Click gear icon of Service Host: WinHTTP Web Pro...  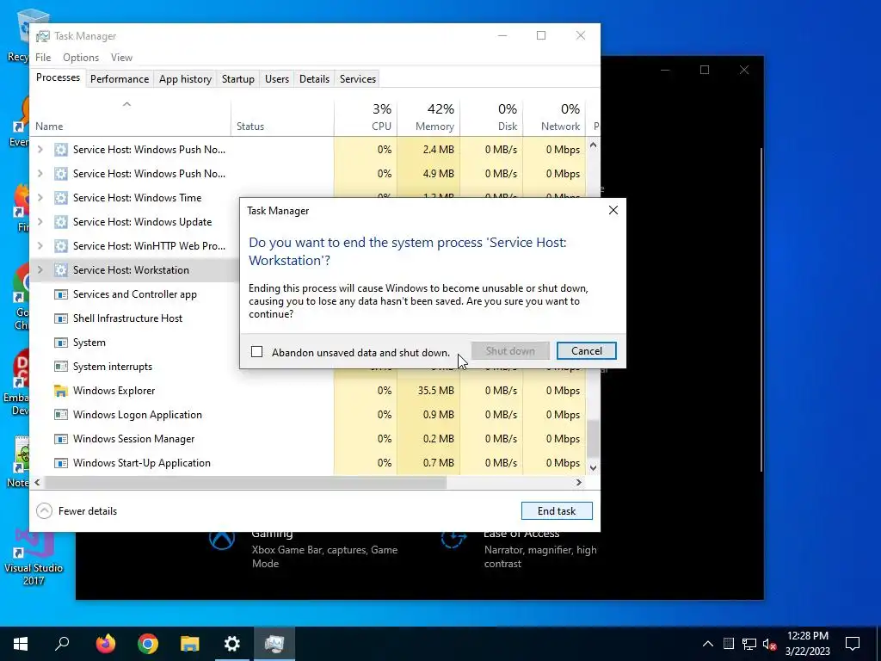point(61,245)
